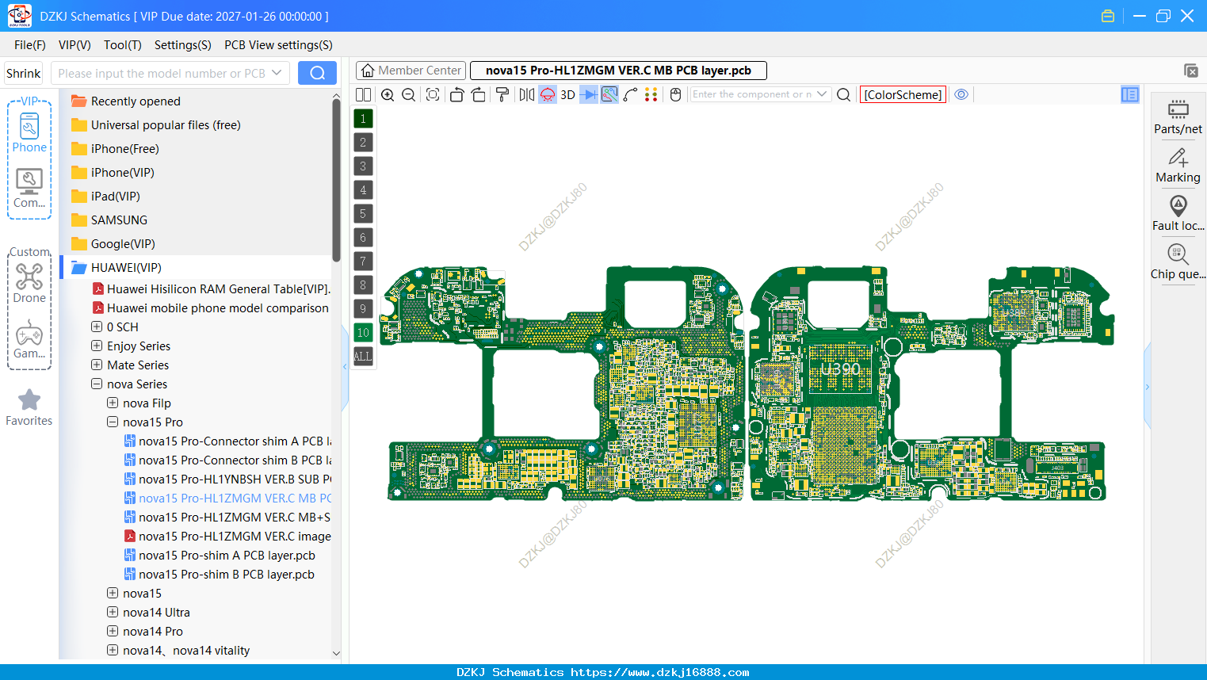Screen dimensions: 1207x680
Task: Switch to 3D view
Action: point(567,94)
